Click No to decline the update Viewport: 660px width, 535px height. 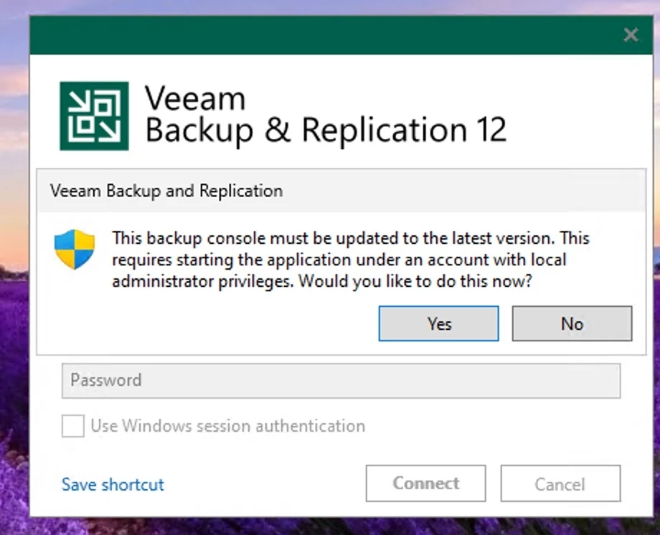coord(572,323)
